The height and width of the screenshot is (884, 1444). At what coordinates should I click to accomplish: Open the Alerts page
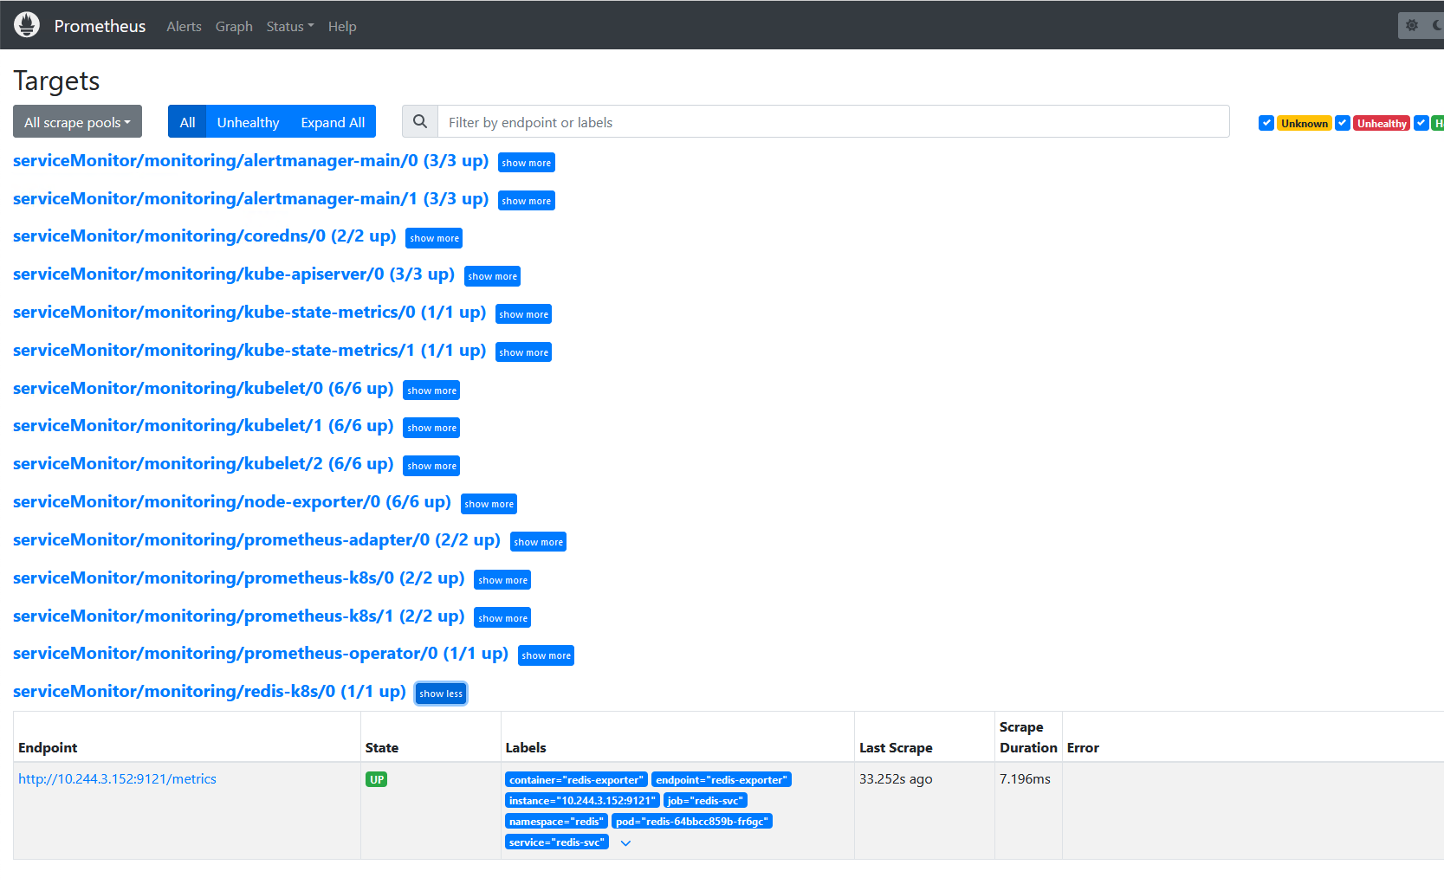tap(184, 27)
